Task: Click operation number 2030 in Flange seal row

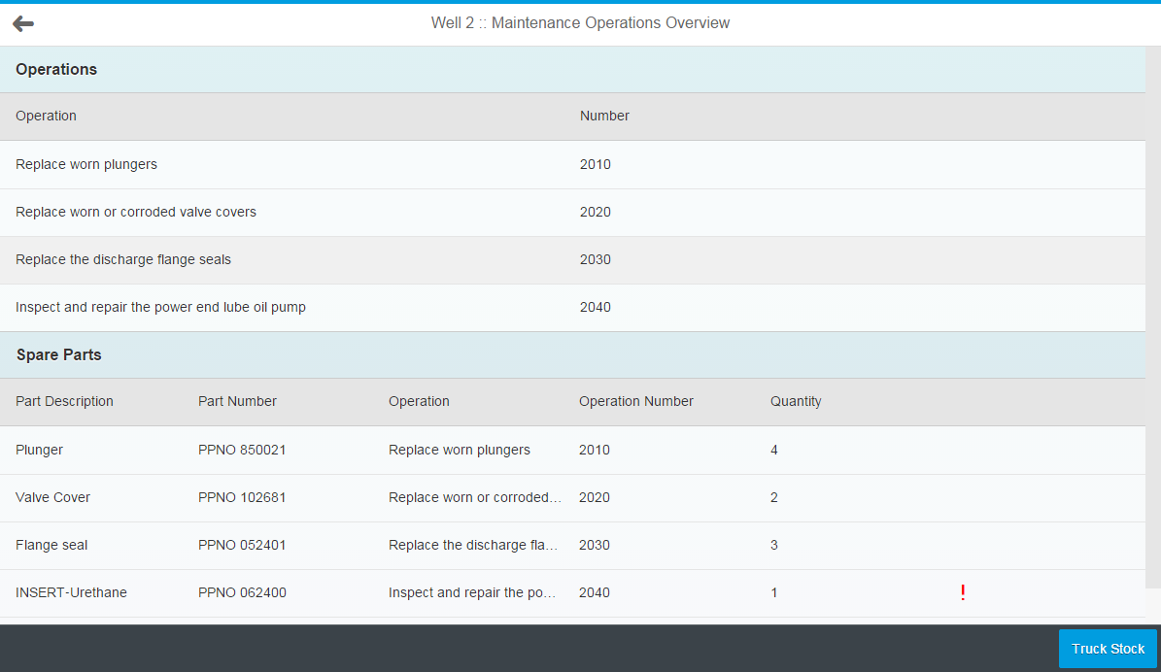Action: pos(595,546)
